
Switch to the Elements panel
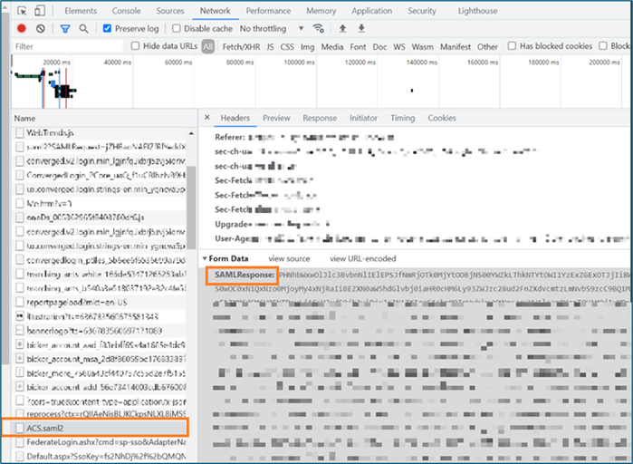(x=81, y=11)
